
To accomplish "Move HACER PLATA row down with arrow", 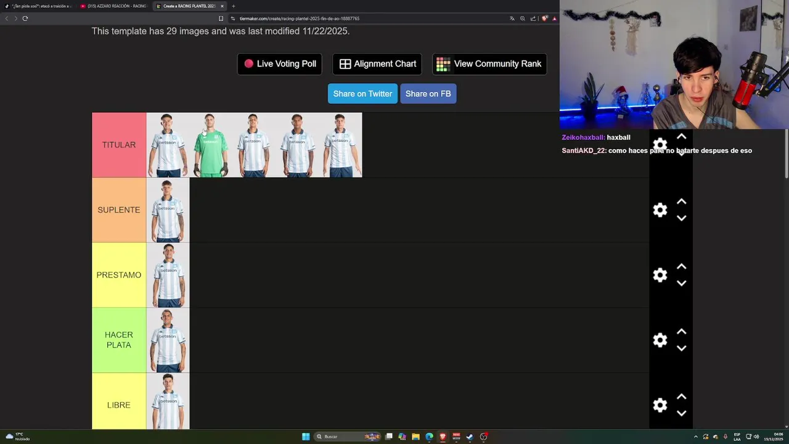I will coord(681,348).
